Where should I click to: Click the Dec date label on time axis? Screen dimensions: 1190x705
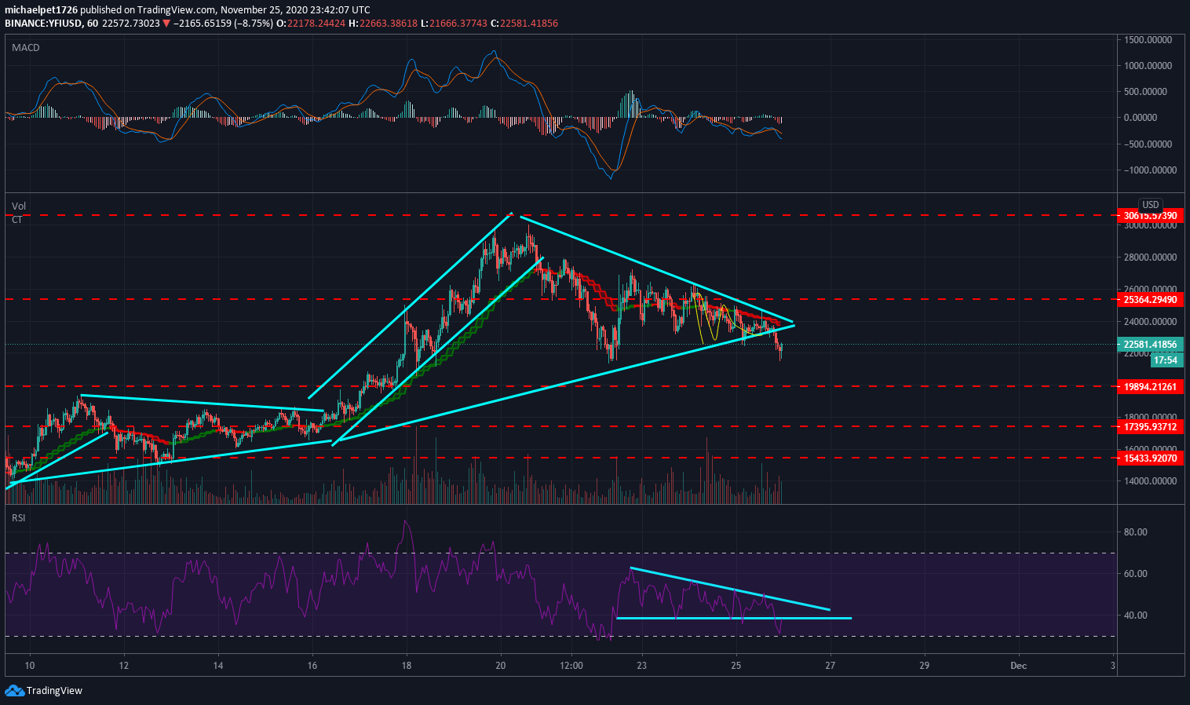tap(1019, 666)
